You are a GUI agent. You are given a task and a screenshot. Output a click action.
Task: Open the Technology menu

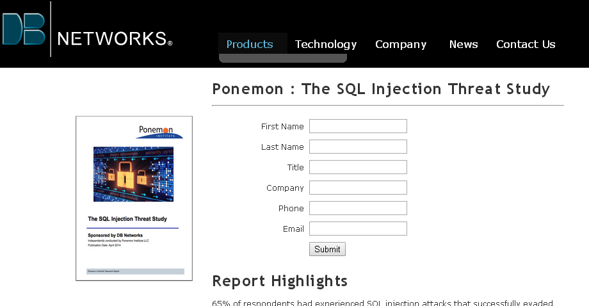pos(326,45)
